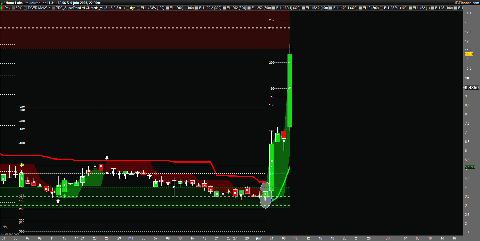Click the candlestick chart icon beside the title
The width and height of the screenshot is (480, 241).
click(3, 3)
